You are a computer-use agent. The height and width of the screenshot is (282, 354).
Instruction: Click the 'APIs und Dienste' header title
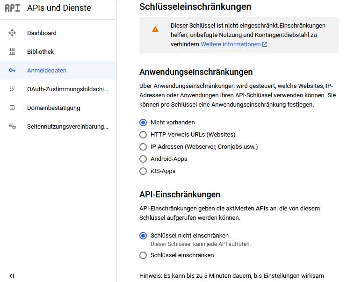(x=59, y=8)
